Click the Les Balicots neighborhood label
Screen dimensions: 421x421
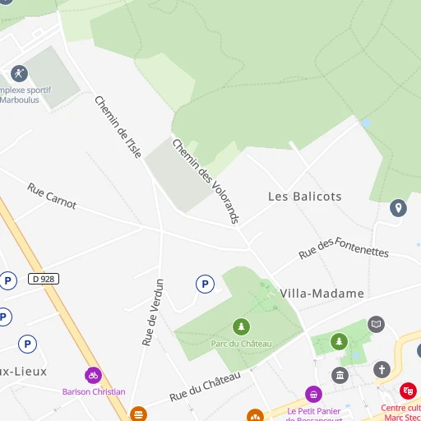coord(305,197)
